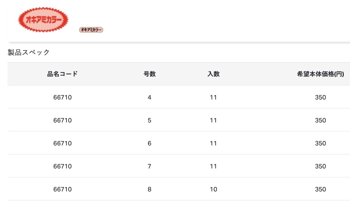
Task: Select the 品名コード column header
Action: coord(62,74)
